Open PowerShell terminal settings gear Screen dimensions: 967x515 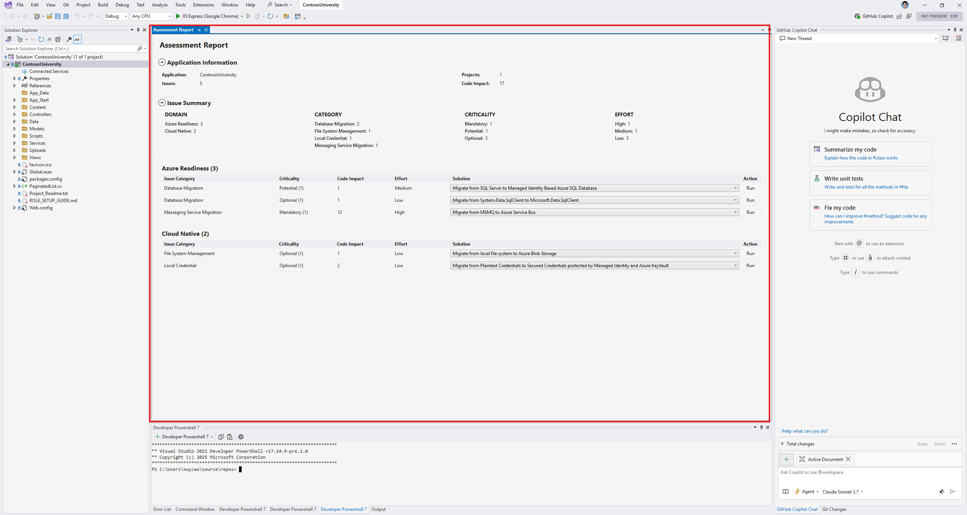coord(241,437)
